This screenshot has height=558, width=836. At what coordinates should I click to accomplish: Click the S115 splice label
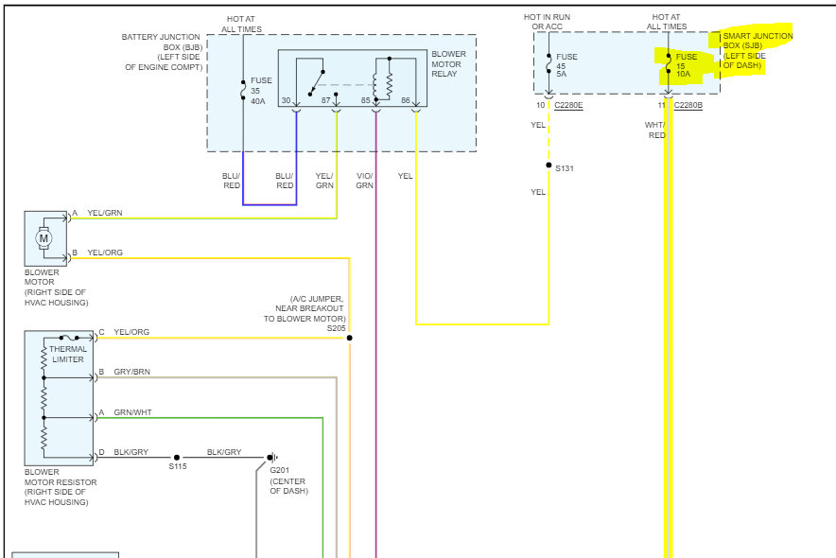tap(178, 466)
